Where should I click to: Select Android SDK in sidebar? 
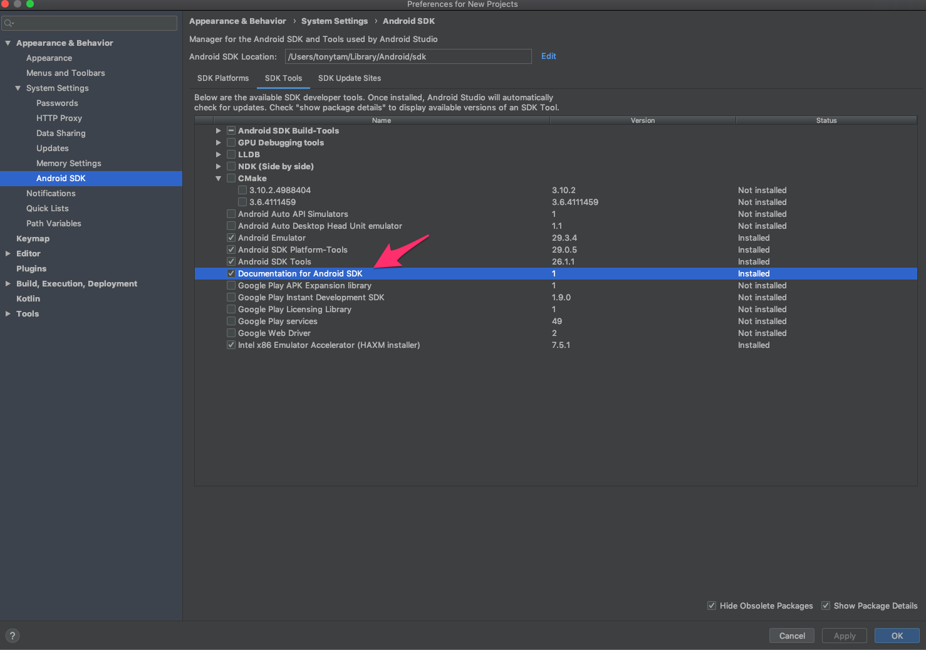point(91,178)
